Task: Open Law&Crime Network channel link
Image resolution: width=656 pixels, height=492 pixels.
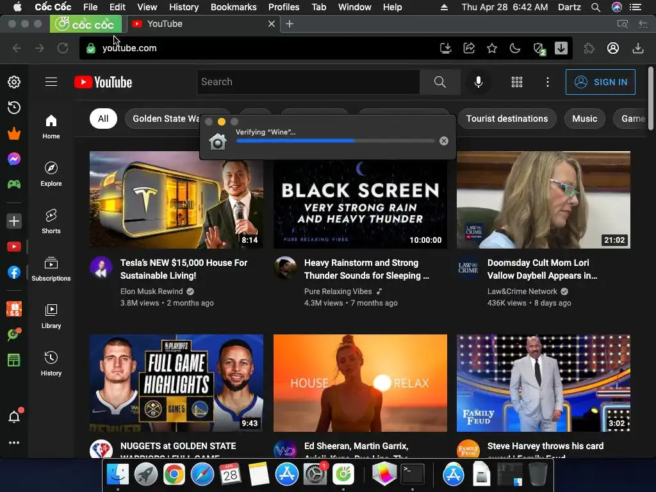Action: point(522,291)
